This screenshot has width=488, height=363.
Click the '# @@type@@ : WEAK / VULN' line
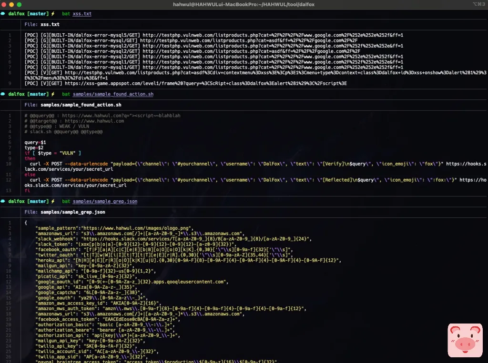[57, 126]
